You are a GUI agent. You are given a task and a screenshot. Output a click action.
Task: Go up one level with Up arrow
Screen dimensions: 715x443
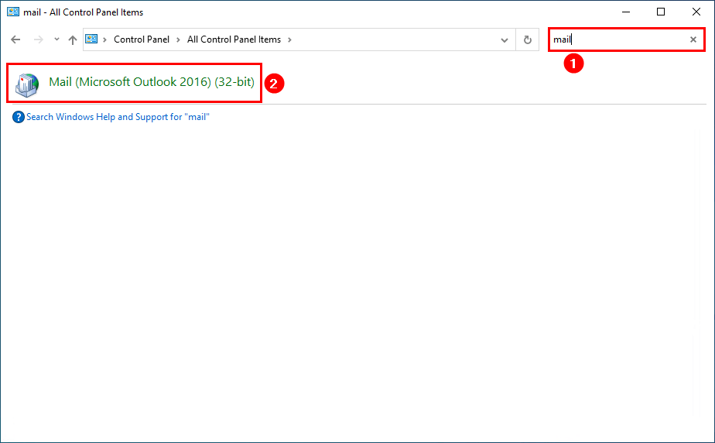click(73, 39)
